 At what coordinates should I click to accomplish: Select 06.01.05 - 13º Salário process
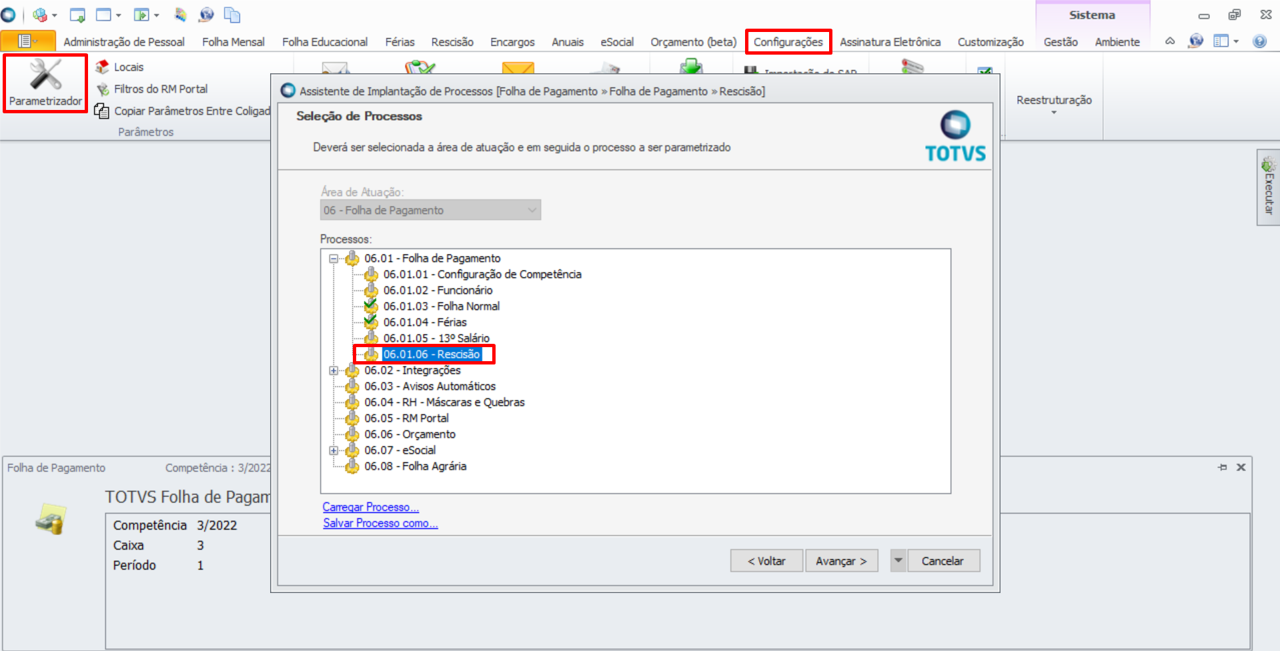click(436, 338)
